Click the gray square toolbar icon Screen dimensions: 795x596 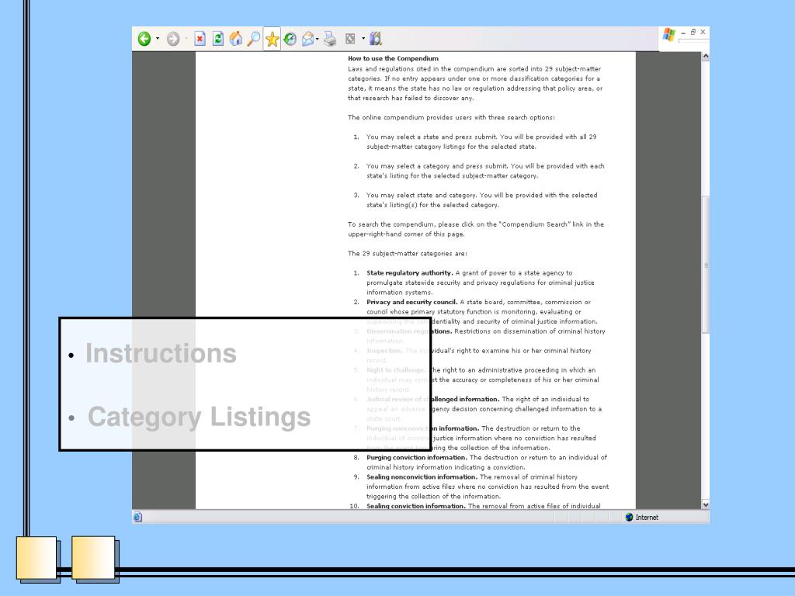(350, 39)
